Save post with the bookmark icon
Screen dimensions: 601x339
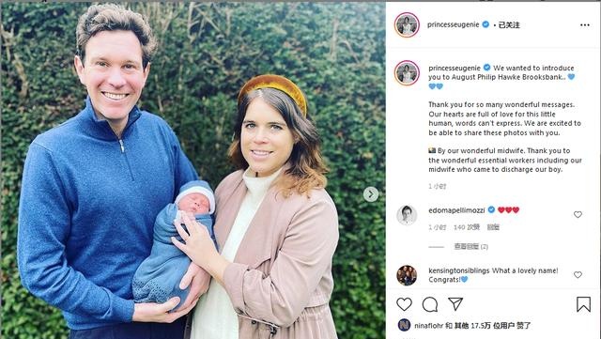click(x=583, y=304)
